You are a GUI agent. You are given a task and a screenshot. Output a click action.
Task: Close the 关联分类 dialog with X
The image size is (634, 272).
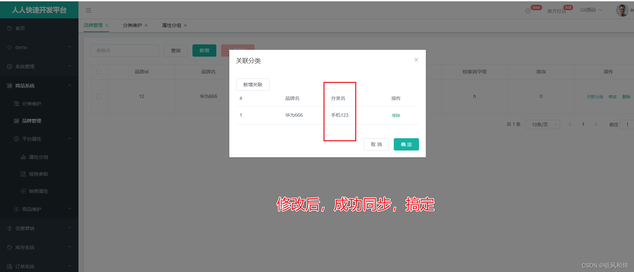(416, 60)
